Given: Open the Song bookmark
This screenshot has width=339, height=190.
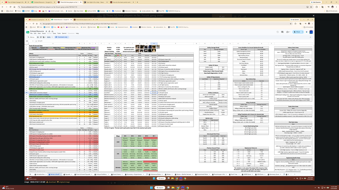Looking at the screenshot, I should (x=34, y=11).
